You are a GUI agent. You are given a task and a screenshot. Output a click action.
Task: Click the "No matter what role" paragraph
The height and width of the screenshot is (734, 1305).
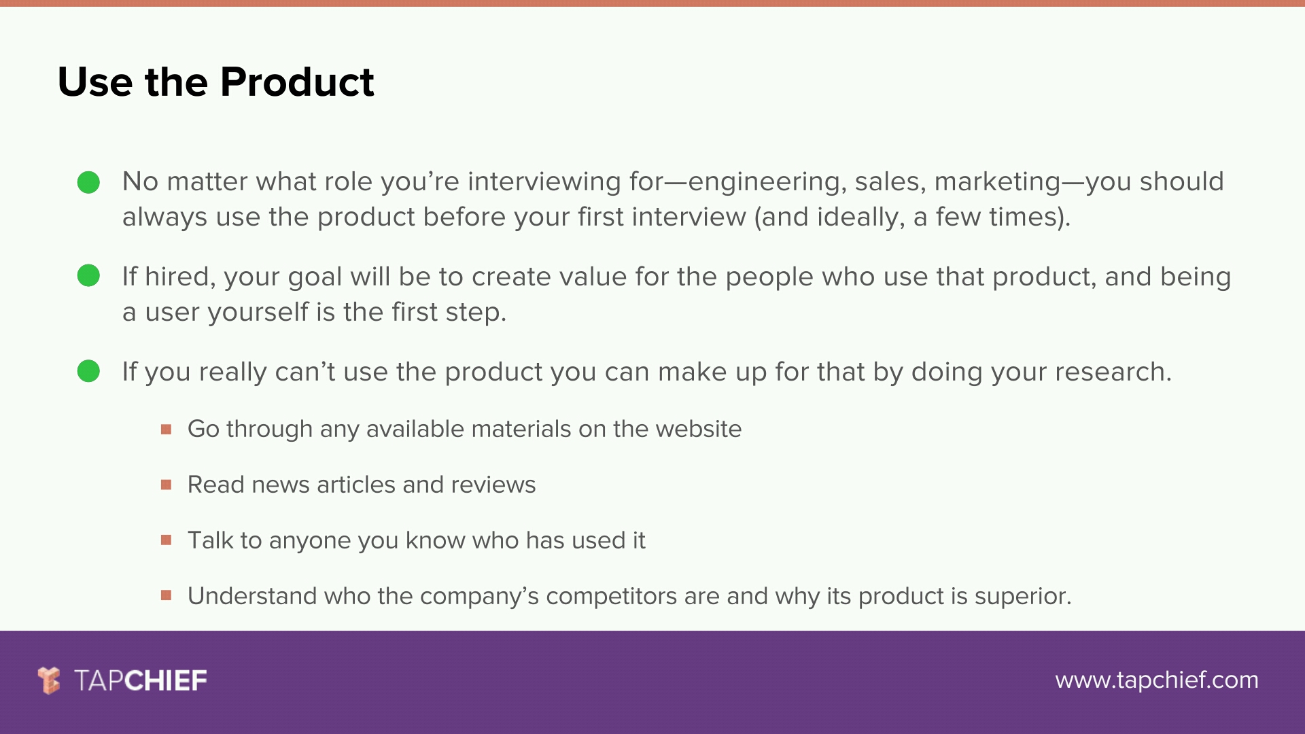pyautogui.click(x=673, y=199)
